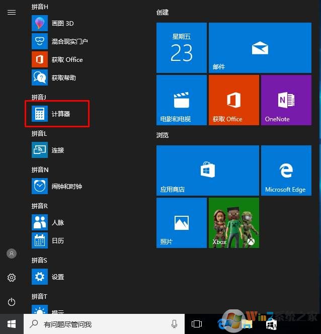Select the 混合现实门户 text label
This screenshot has height=334, width=321.
[70, 41]
